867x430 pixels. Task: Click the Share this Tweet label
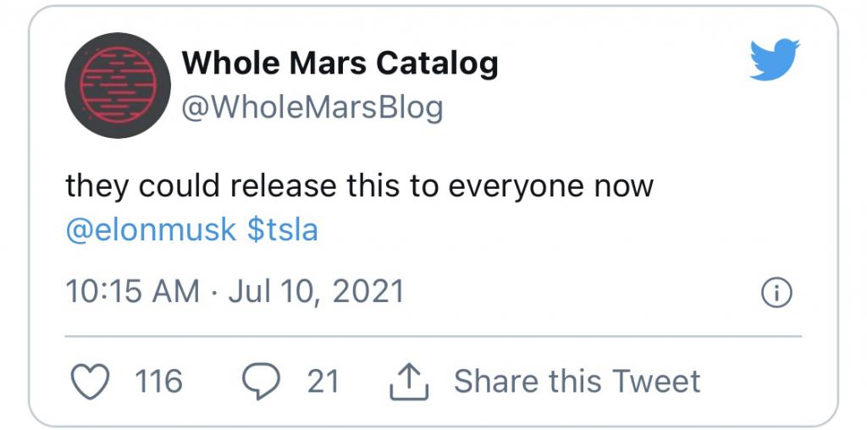tap(577, 382)
